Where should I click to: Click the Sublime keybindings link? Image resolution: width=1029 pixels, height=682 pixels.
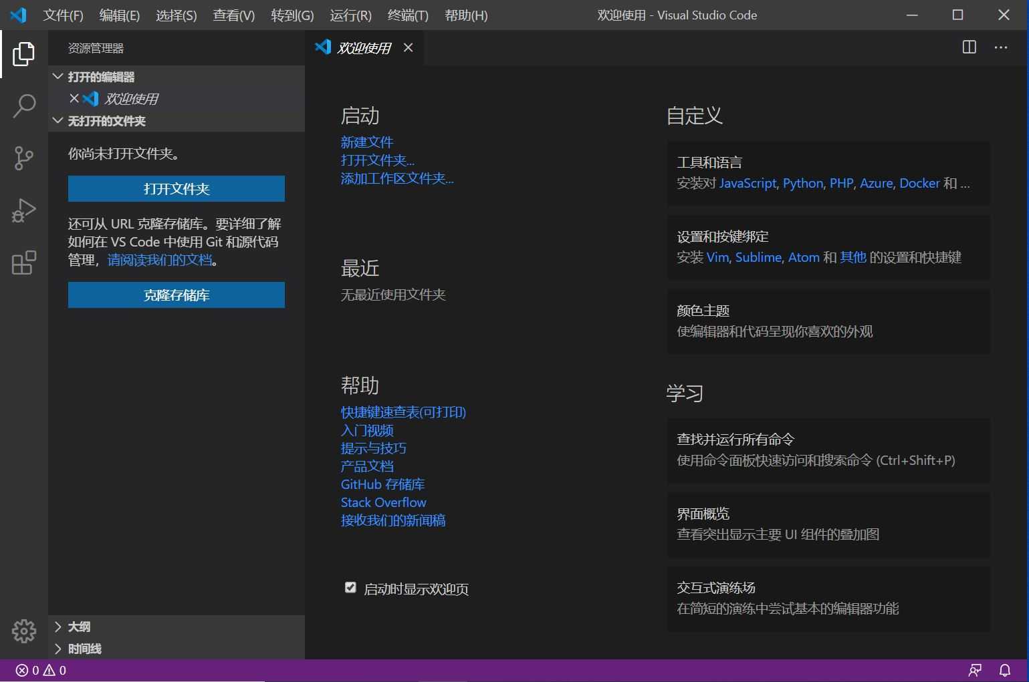(x=758, y=257)
